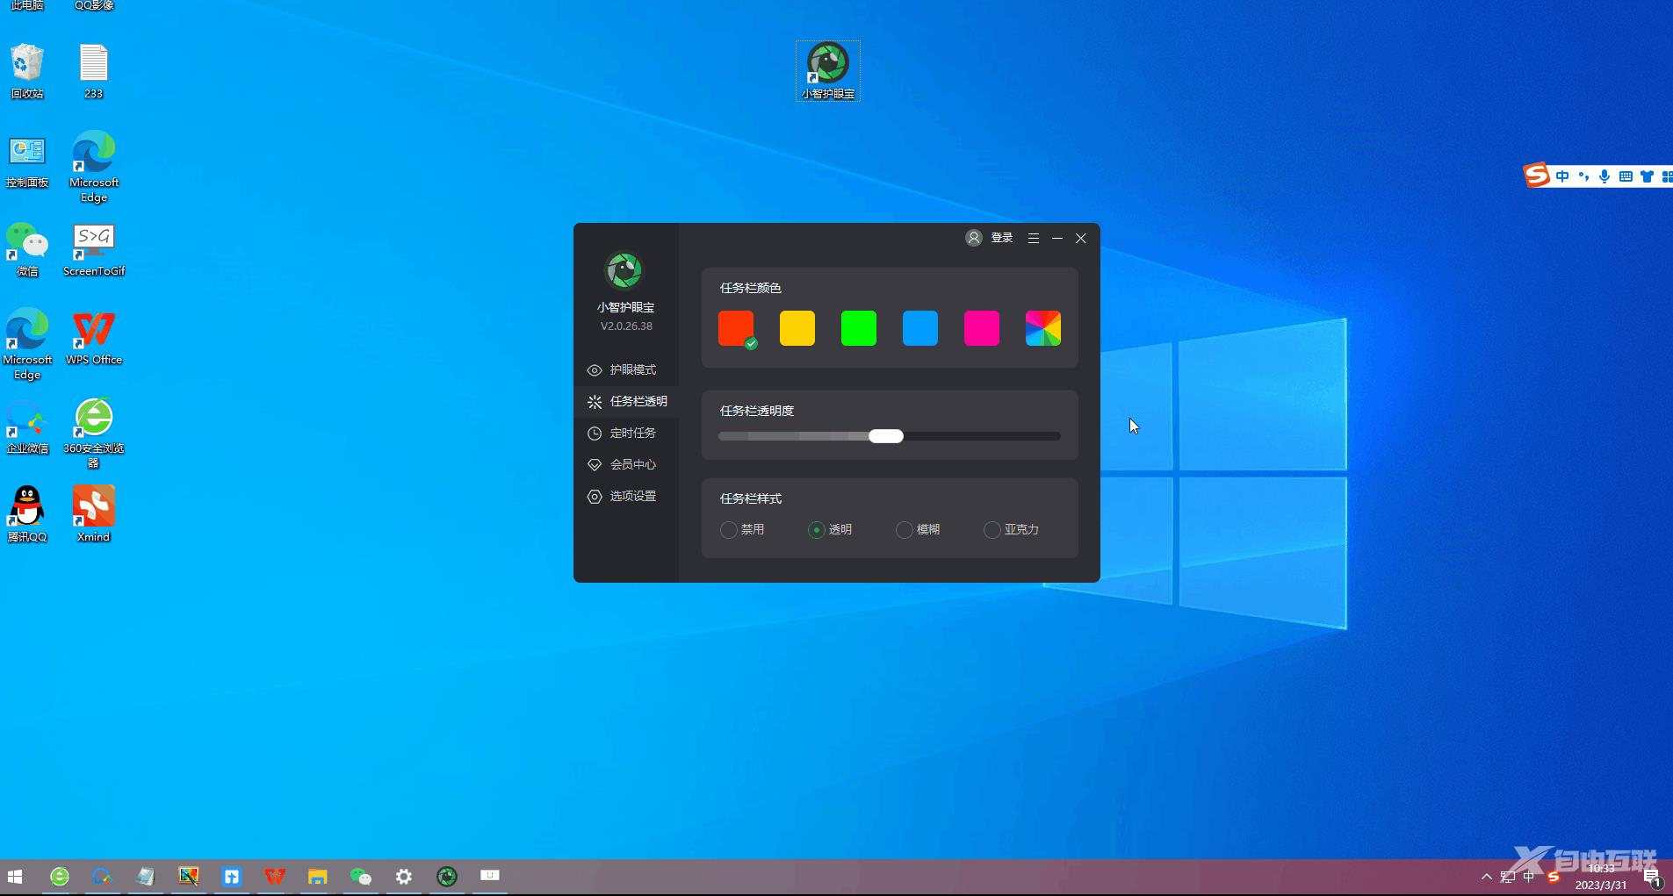This screenshot has width=1673, height=896.
Task: Open the WeChat taskbar icon
Action: [x=360, y=877]
